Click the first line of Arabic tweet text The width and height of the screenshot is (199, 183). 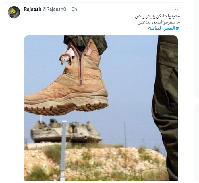pyautogui.click(x=157, y=16)
